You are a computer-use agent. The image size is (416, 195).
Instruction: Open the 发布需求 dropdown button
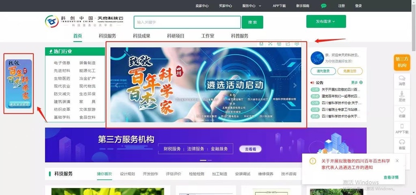point(326,21)
